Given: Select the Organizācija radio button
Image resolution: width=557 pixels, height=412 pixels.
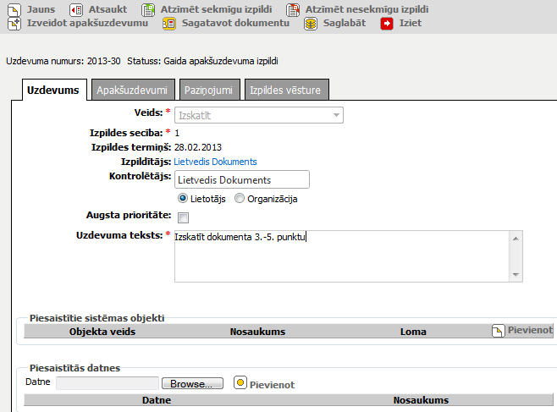Looking at the screenshot, I should 240,199.
